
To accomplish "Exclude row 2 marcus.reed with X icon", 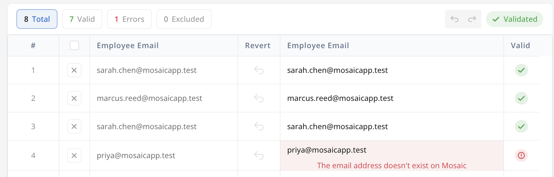I will (x=74, y=98).
